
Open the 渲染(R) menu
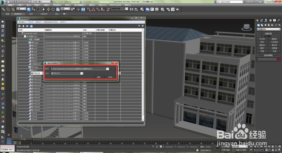(92, 5)
